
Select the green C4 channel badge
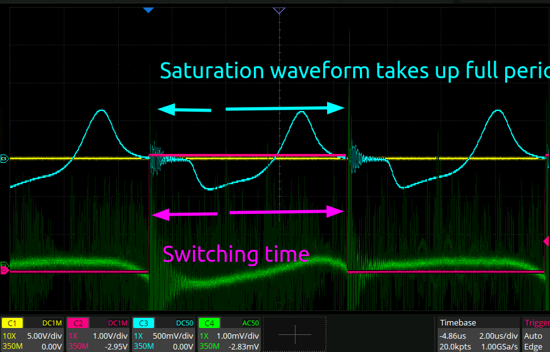[208, 323]
